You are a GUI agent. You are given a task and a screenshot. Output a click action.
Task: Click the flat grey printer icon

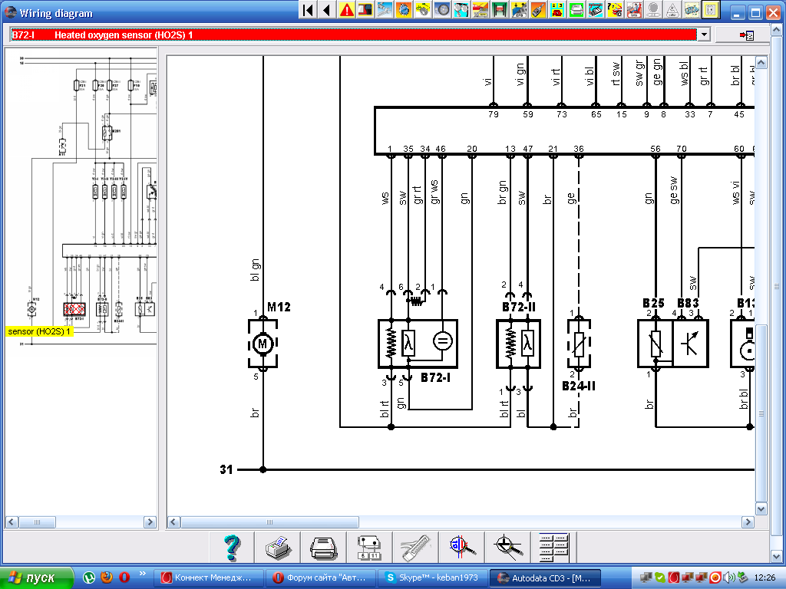click(x=323, y=548)
